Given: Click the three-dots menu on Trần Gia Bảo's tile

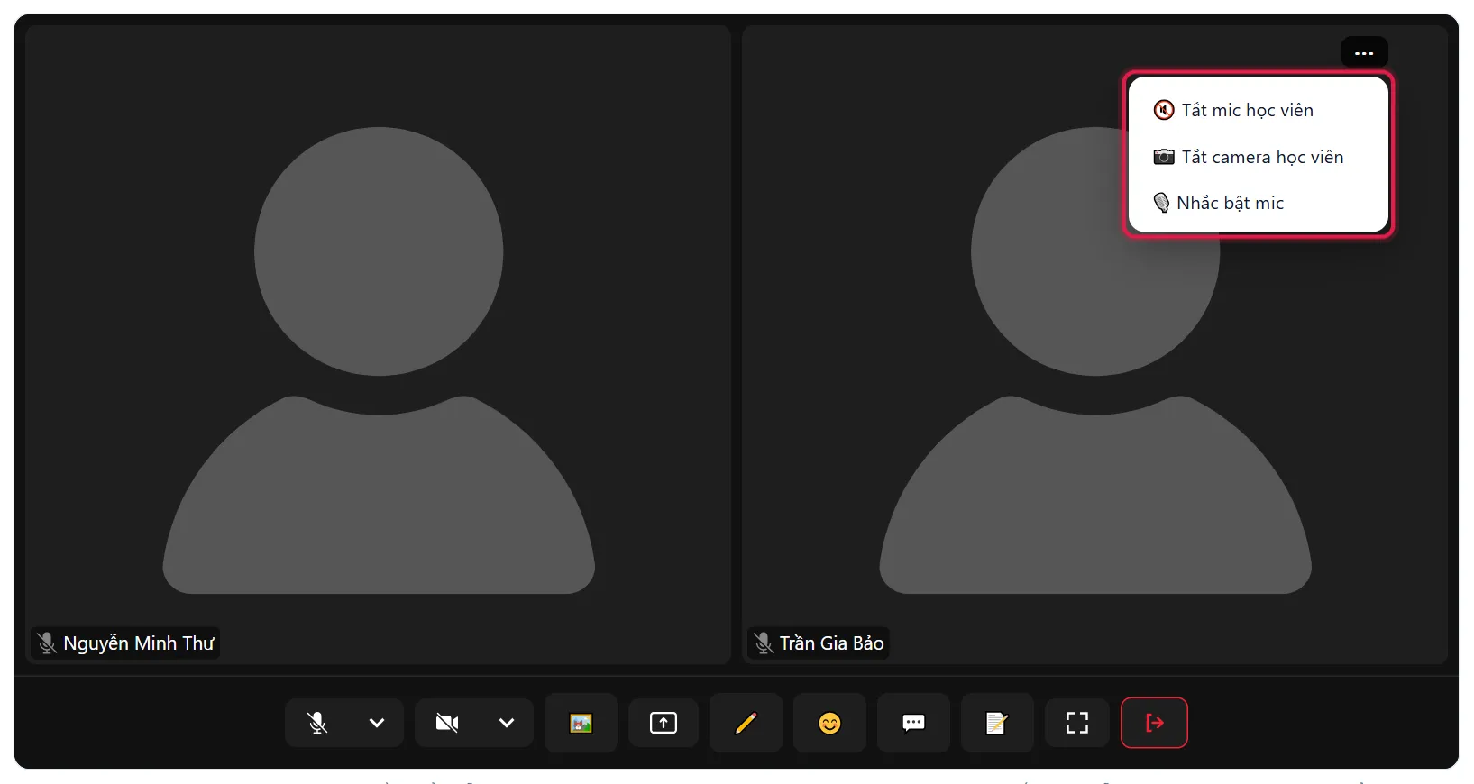Looking at the screenshot, I should [x=1364, y=53].
